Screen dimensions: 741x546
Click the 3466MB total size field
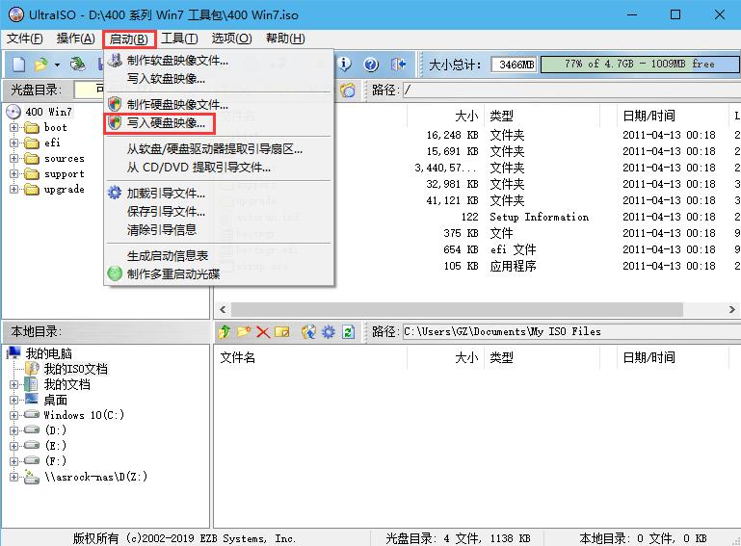[514, 65]
